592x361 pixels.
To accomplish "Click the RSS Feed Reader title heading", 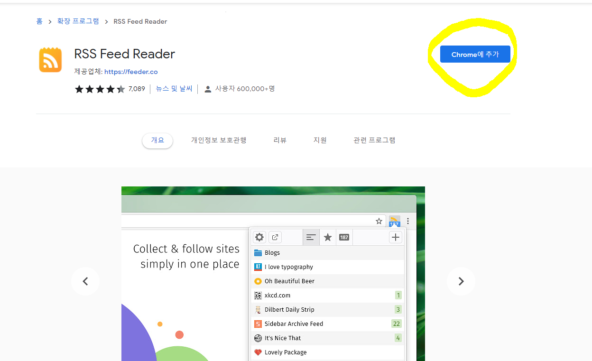I will 125,54.
